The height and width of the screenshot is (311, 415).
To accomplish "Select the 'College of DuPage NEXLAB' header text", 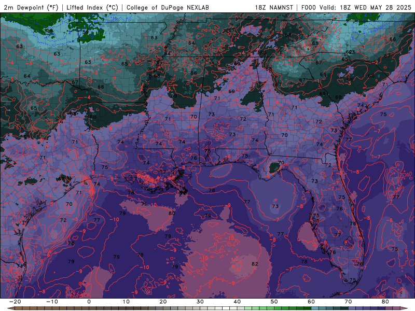I will (168, 7).
